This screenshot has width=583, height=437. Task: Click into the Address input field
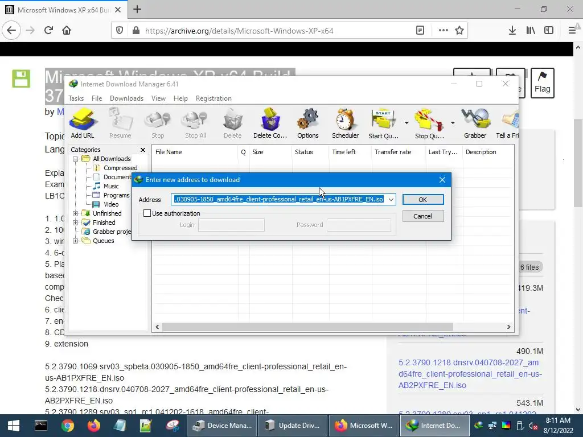(279, 200)
